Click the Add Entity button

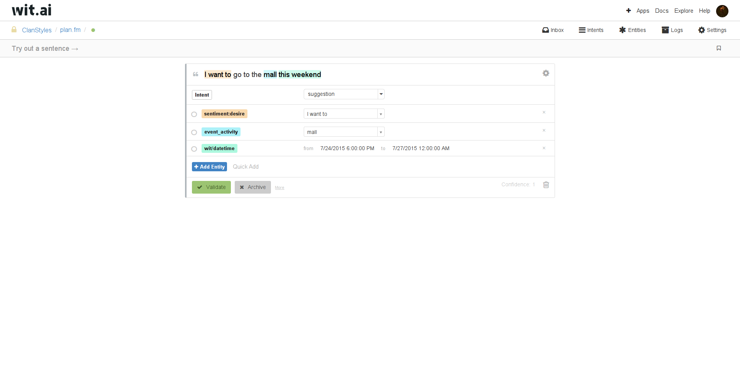click(x=209, y=167)
